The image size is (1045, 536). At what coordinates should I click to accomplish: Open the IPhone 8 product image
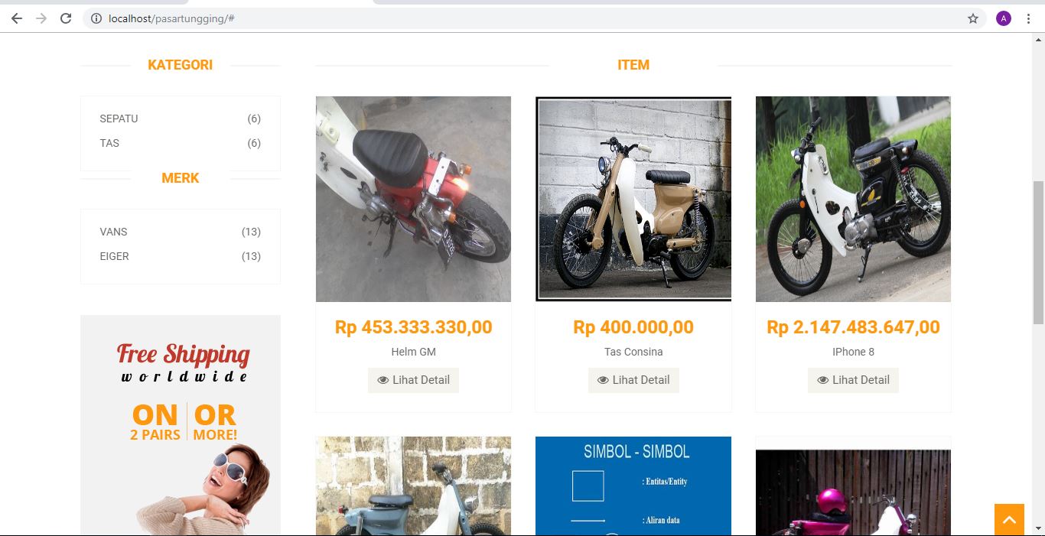tap(853, 199)
